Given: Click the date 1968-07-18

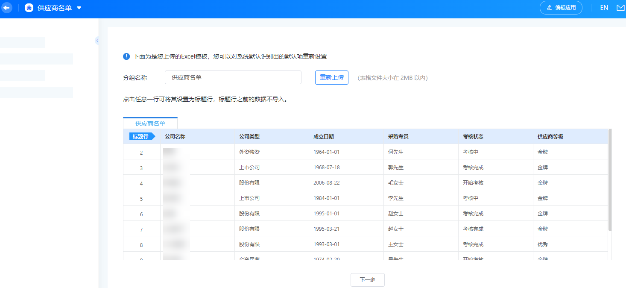Looking at the screenshot, I should (x=327, y=168).
